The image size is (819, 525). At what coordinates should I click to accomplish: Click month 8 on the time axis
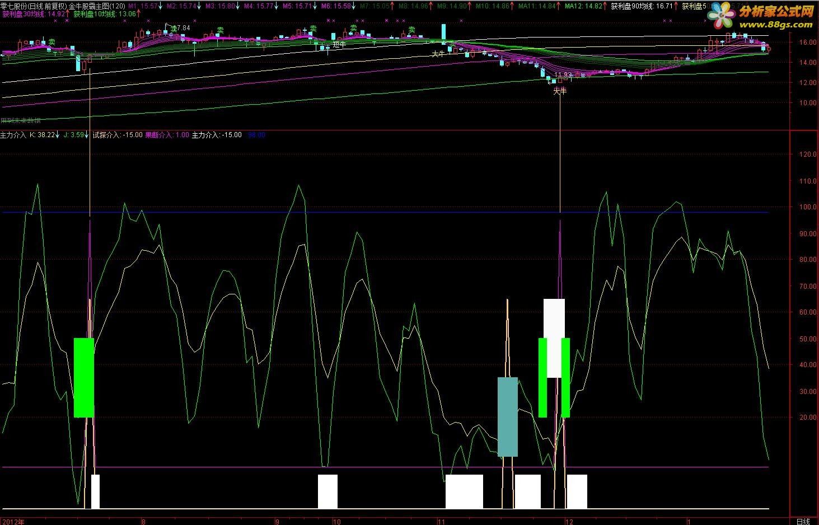(144, 521)
